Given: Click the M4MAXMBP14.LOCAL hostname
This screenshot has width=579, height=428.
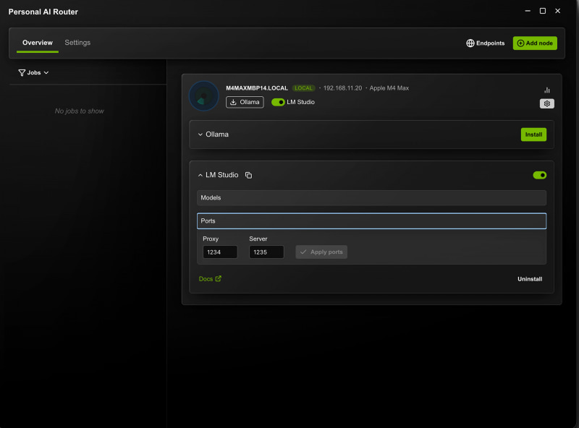Looking at the screenshot, I should tap(257, 88).
